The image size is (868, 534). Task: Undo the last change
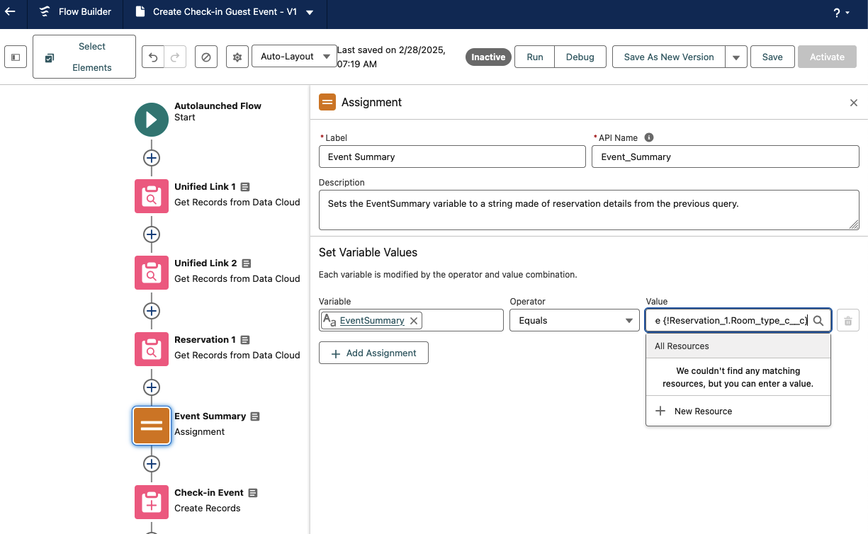pos(153,57)
